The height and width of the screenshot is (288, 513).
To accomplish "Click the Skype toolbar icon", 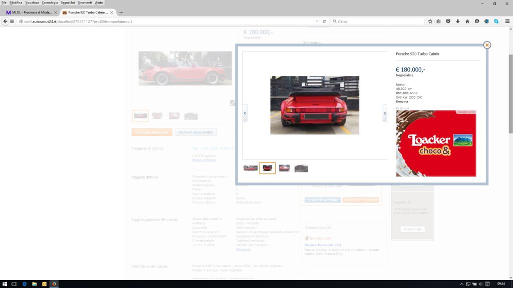I will (x=496, y=21).
